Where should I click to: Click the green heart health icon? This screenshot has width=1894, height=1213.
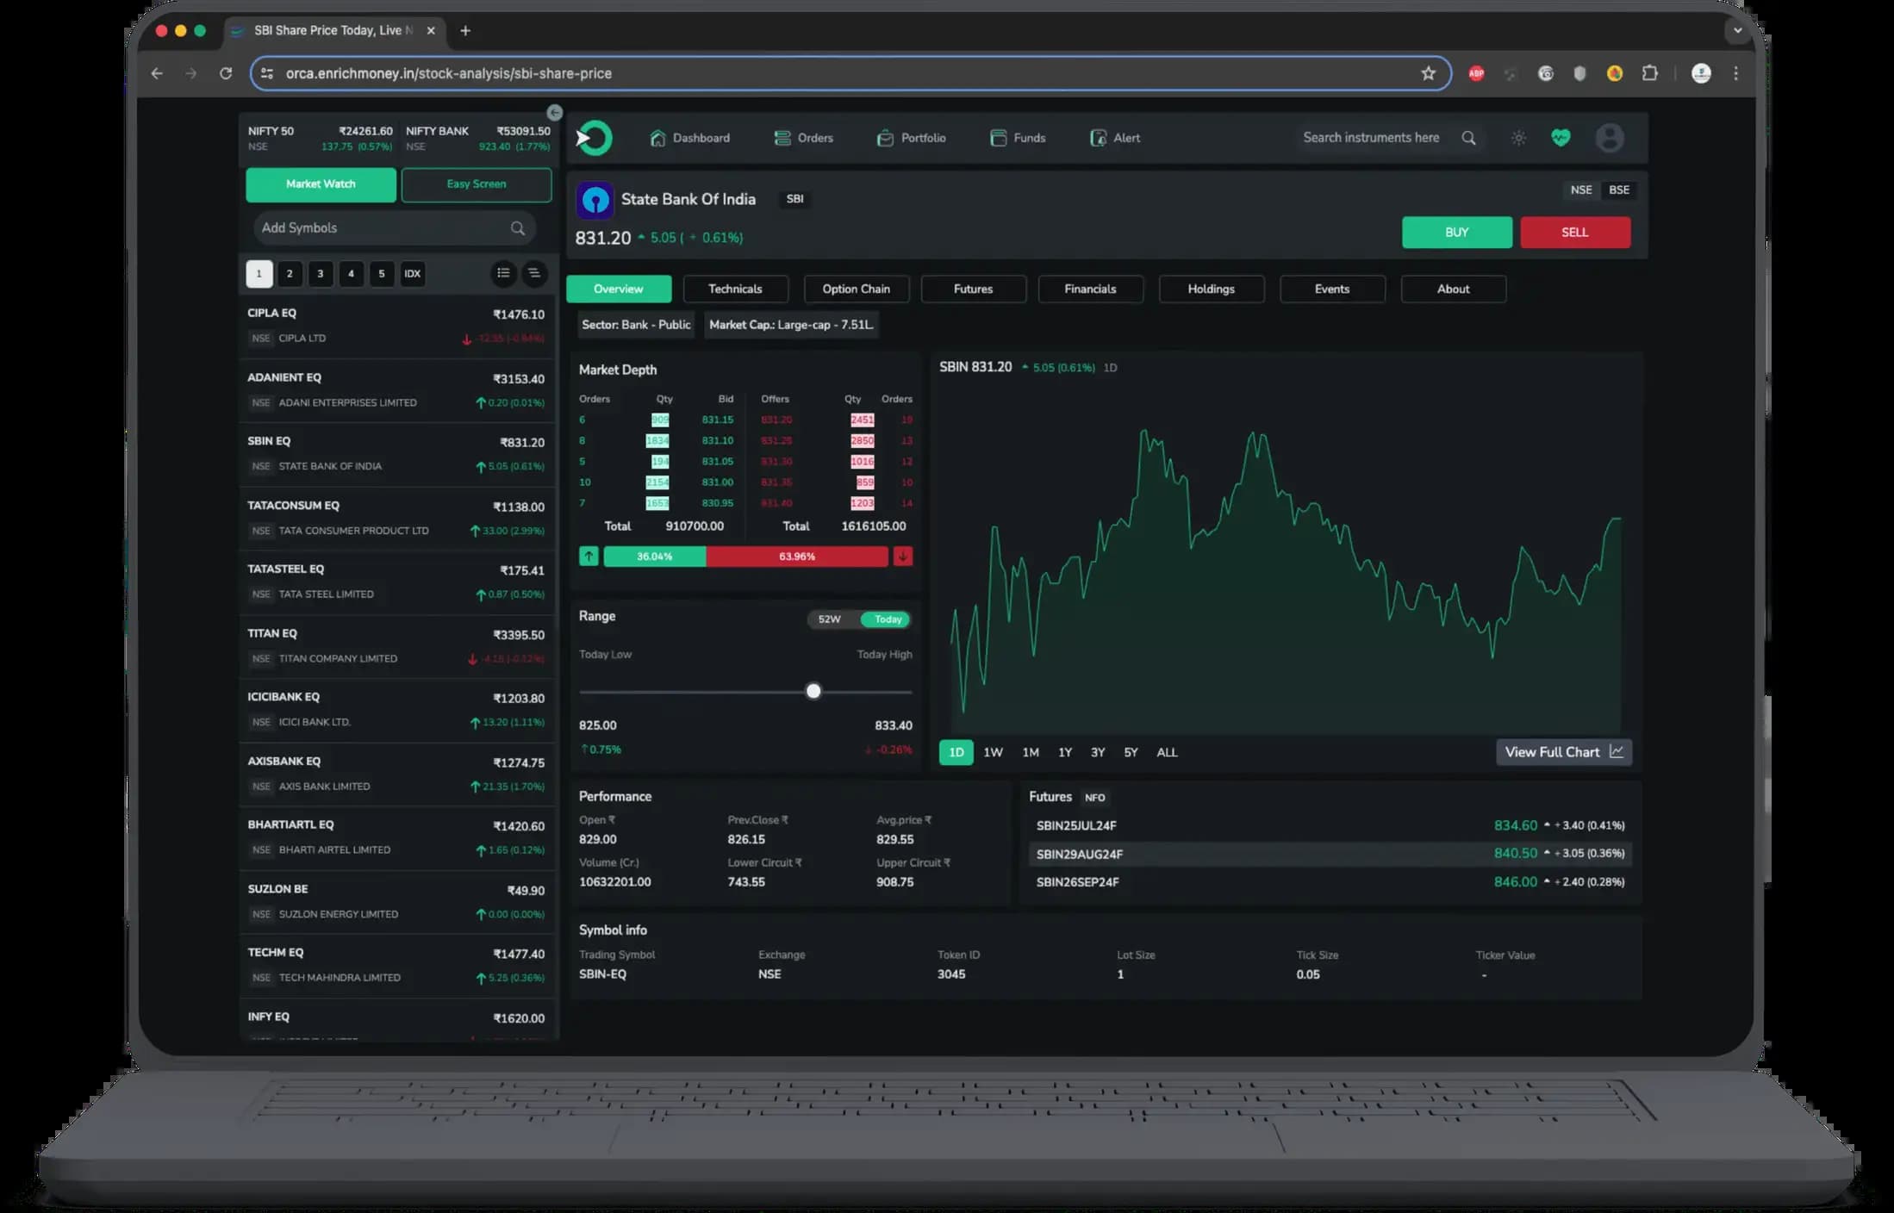[x=1561, y=138]
